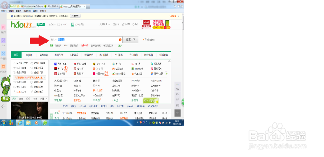Click the gray double-chevron down floating button
This screenshot has width=324, height=157.
coord(178,113)
